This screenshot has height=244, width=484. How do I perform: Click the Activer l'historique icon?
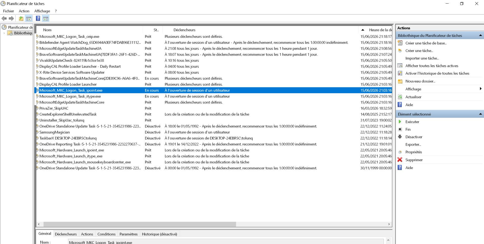tap(400, 73)
